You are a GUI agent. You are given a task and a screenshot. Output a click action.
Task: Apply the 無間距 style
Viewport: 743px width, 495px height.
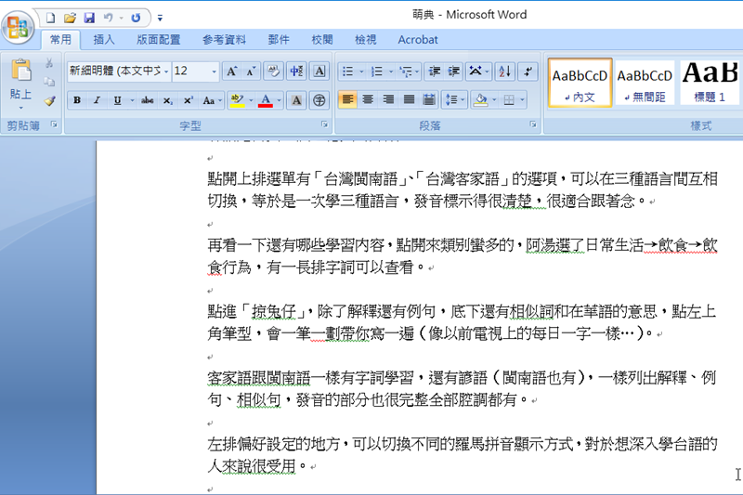click(645, 84)
